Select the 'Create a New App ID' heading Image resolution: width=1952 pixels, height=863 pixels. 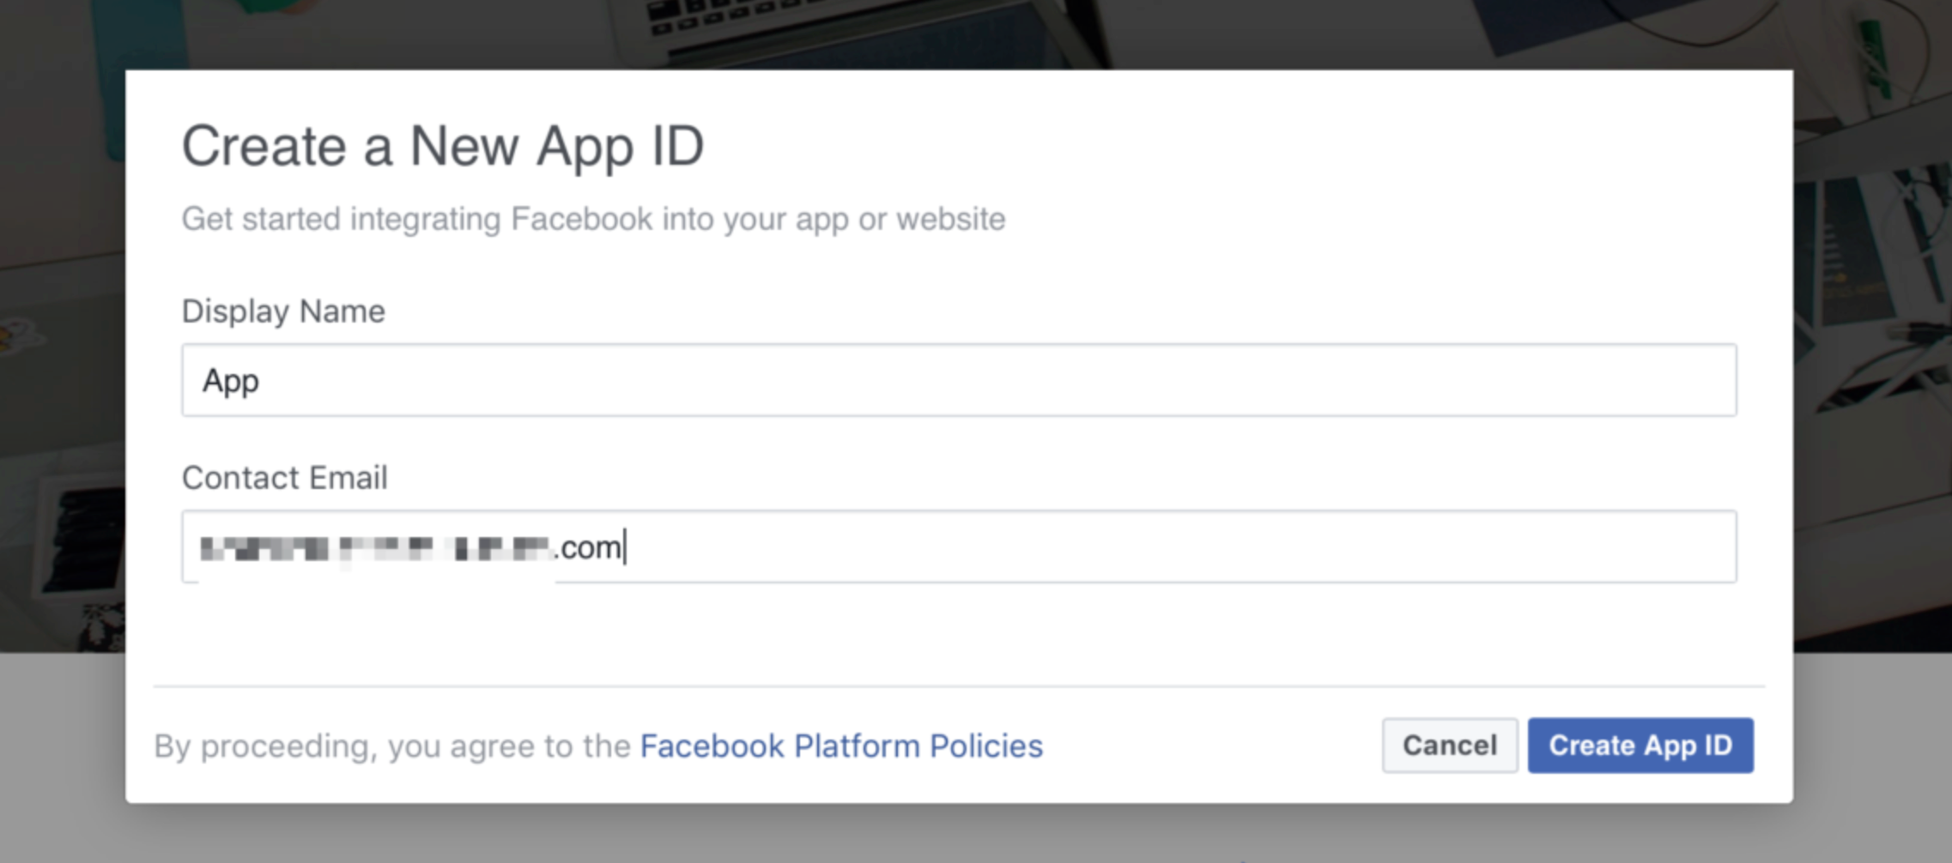[x=443, y=147]
